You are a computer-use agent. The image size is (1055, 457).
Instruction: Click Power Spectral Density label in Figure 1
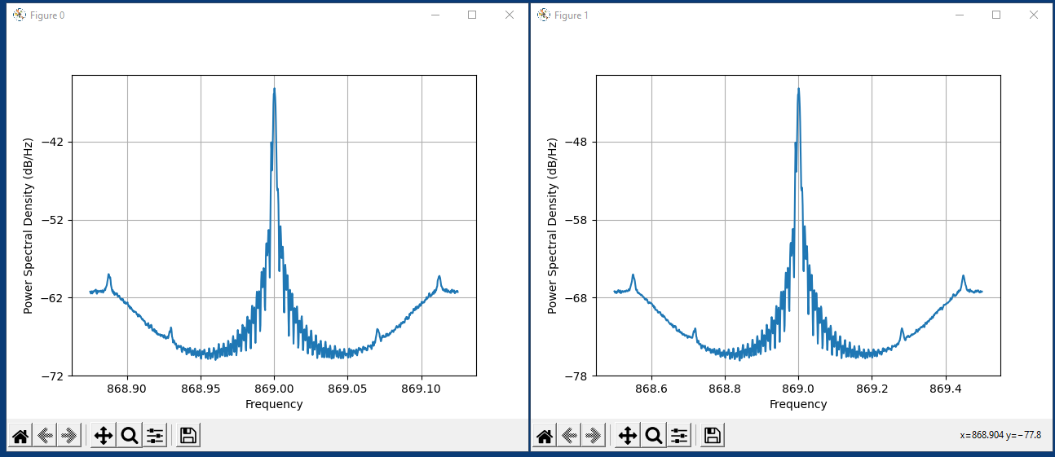point(553,226)
